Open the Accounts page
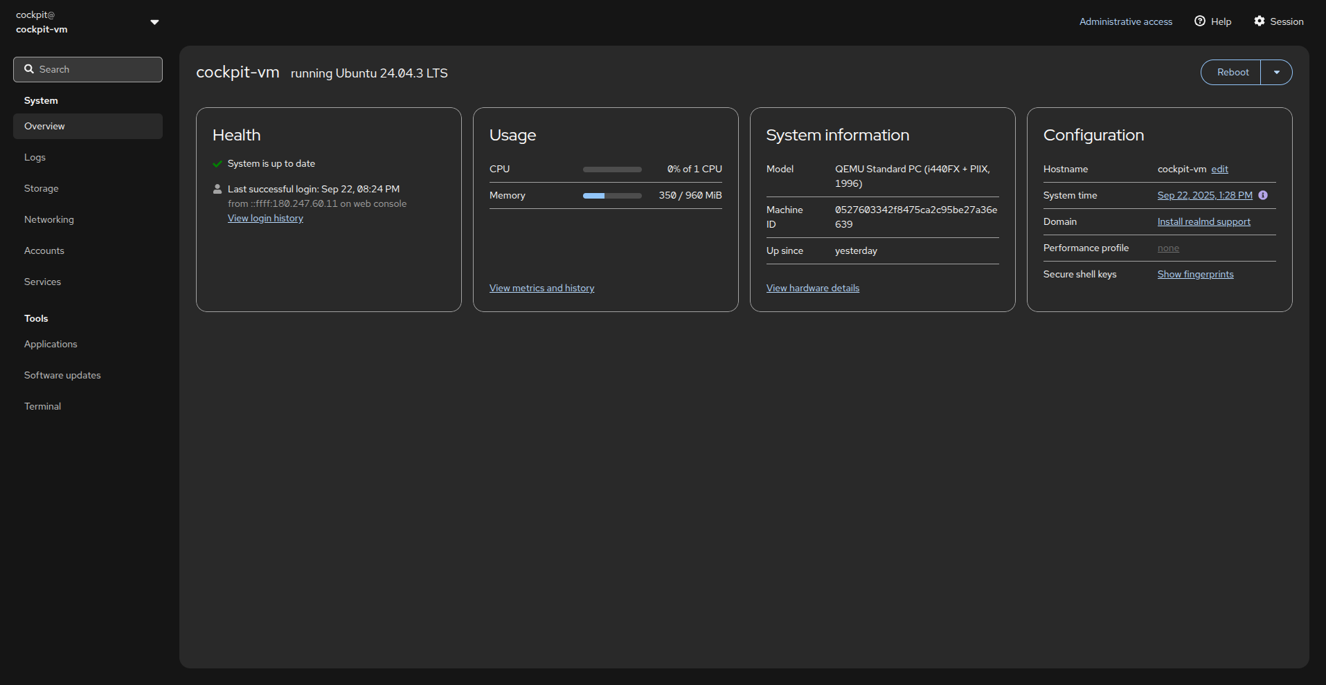The width and height of the screenshot is (1326, 685). point(88,250)
